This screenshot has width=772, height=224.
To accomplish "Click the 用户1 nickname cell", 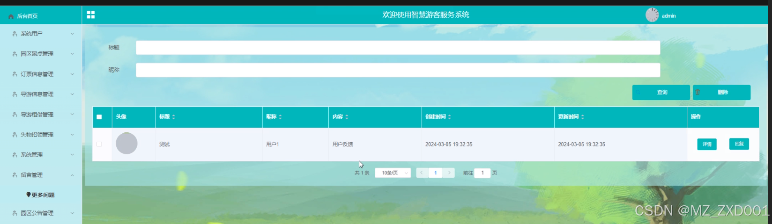I will click(273, 144).
